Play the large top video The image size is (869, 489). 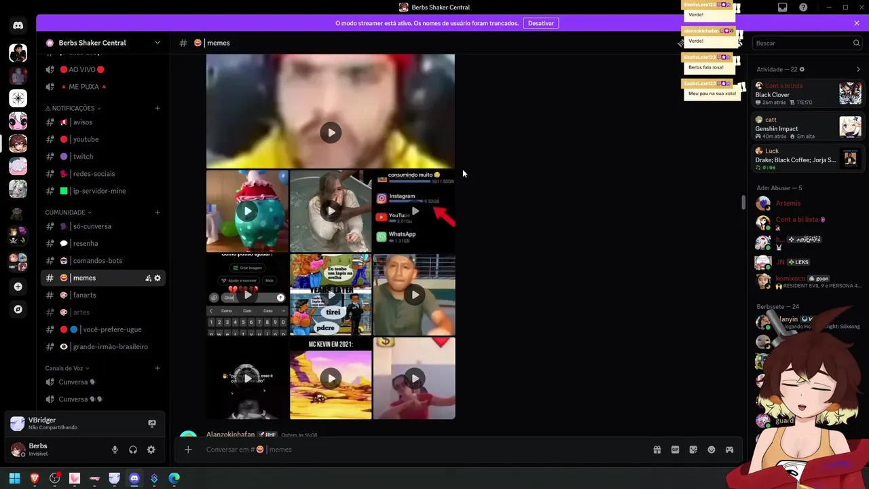(x=331, y=132)
